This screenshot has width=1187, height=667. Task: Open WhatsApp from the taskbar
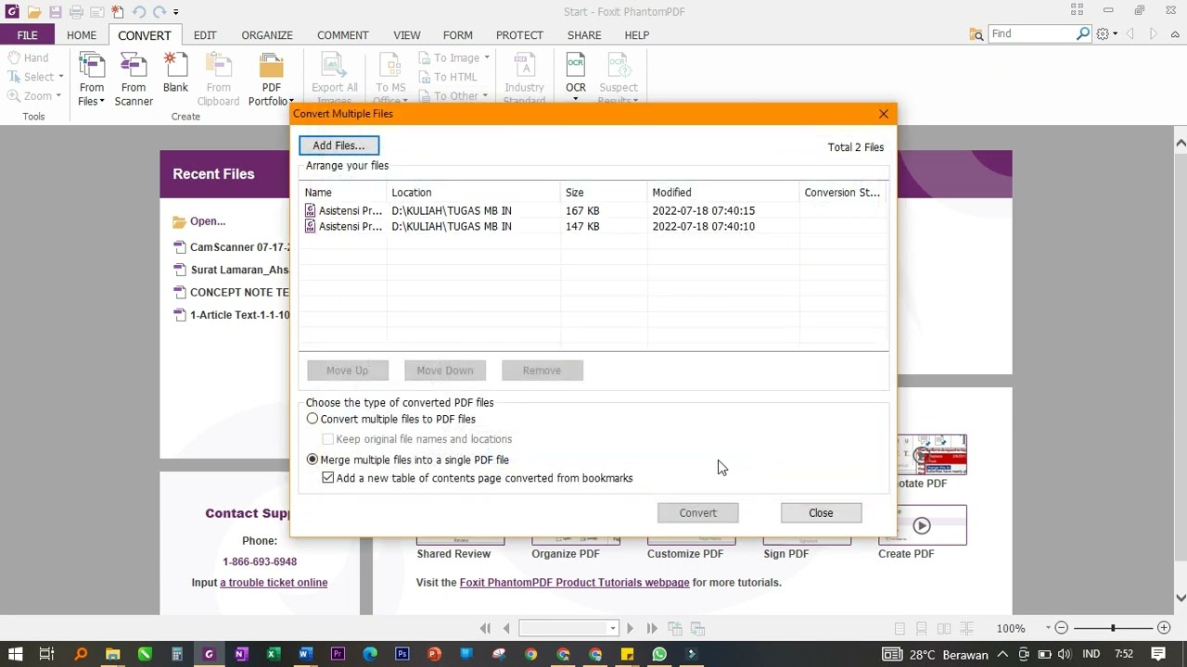point(659,654)
